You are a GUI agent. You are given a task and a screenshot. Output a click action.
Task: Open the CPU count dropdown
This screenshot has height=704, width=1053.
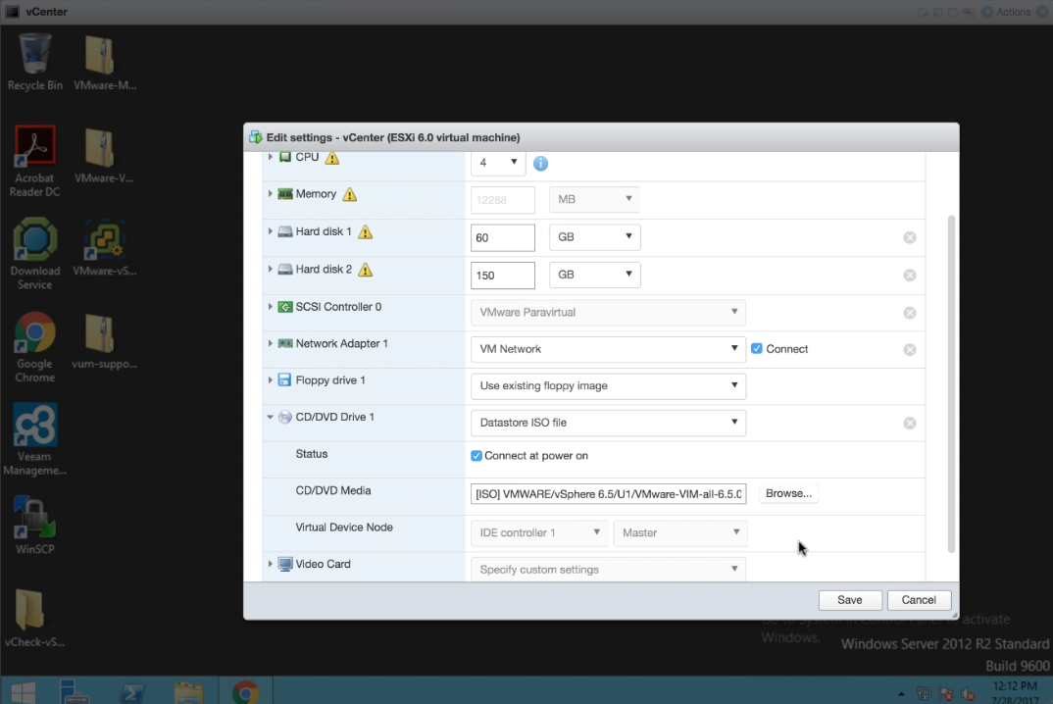(498, 163)
